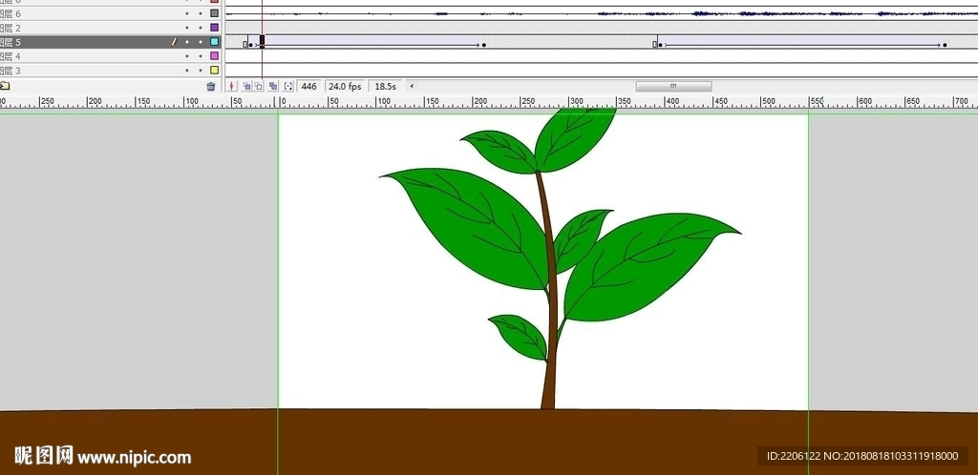This screenshot has height=475, width=978.
Task: Click the 24.0 fps frame rate field
Action: pyautogui.click(x=345, y=87)
